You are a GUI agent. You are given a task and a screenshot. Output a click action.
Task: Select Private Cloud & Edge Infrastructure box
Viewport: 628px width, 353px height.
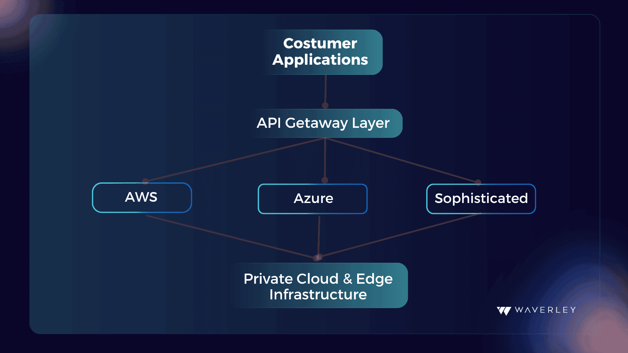pyautogui.click(x=319, y=285)
